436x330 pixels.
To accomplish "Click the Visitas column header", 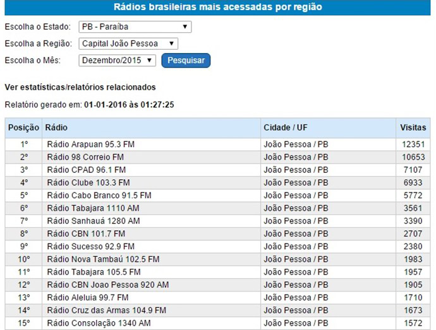I will click(x=413, y=127).
